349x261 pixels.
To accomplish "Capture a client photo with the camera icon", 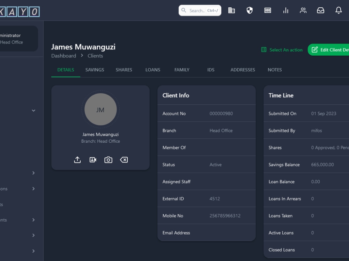I will [x=108, y=160].
